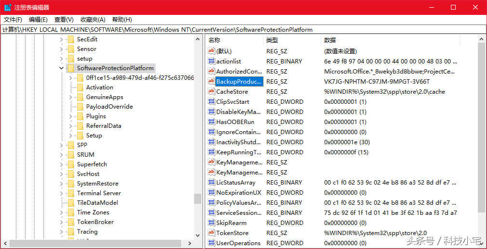The width and height of the screenshot is (487, 249).
Task: Click the (默认) default value icon
Action: pyautogui.click(x=211, y=51)
